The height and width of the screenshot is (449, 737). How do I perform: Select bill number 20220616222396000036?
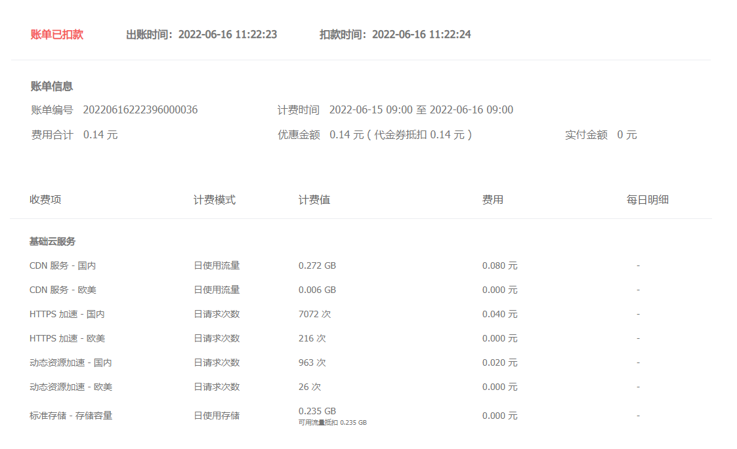point(140,110)
